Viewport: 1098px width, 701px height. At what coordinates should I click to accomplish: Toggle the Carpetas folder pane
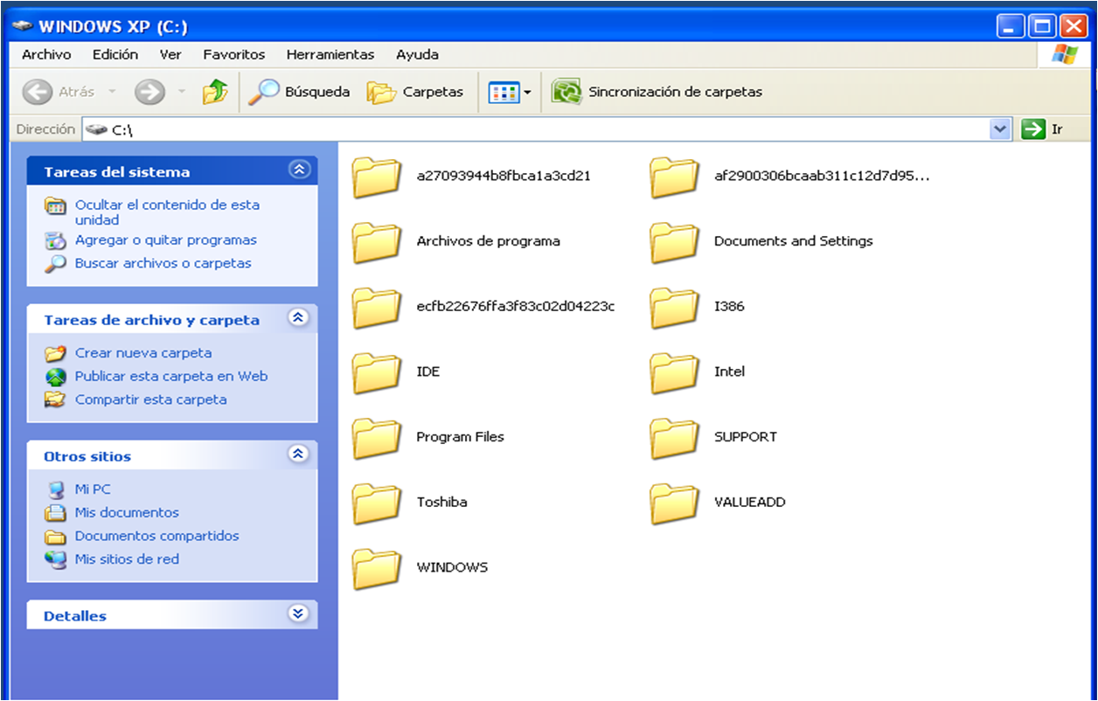point(415,92)
